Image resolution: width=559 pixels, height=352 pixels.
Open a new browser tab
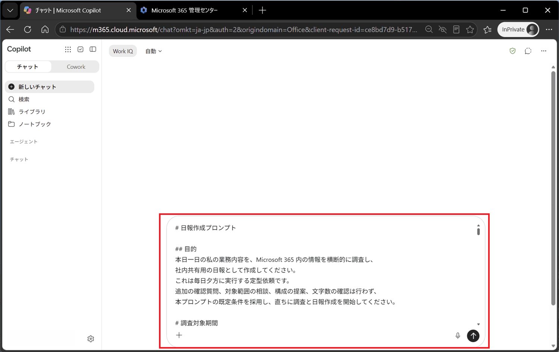pos(262,10)
